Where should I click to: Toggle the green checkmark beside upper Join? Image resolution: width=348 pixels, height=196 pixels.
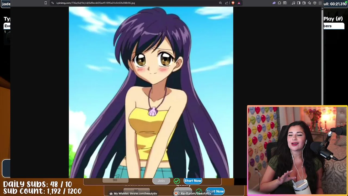[177, 181]
